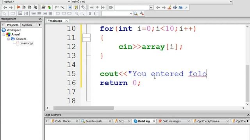Close the Build messages log tab
Image resolution: width=250 pixels, height=140 pixels.
coord(188,121)
